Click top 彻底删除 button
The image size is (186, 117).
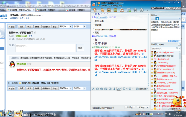[46, 27]
